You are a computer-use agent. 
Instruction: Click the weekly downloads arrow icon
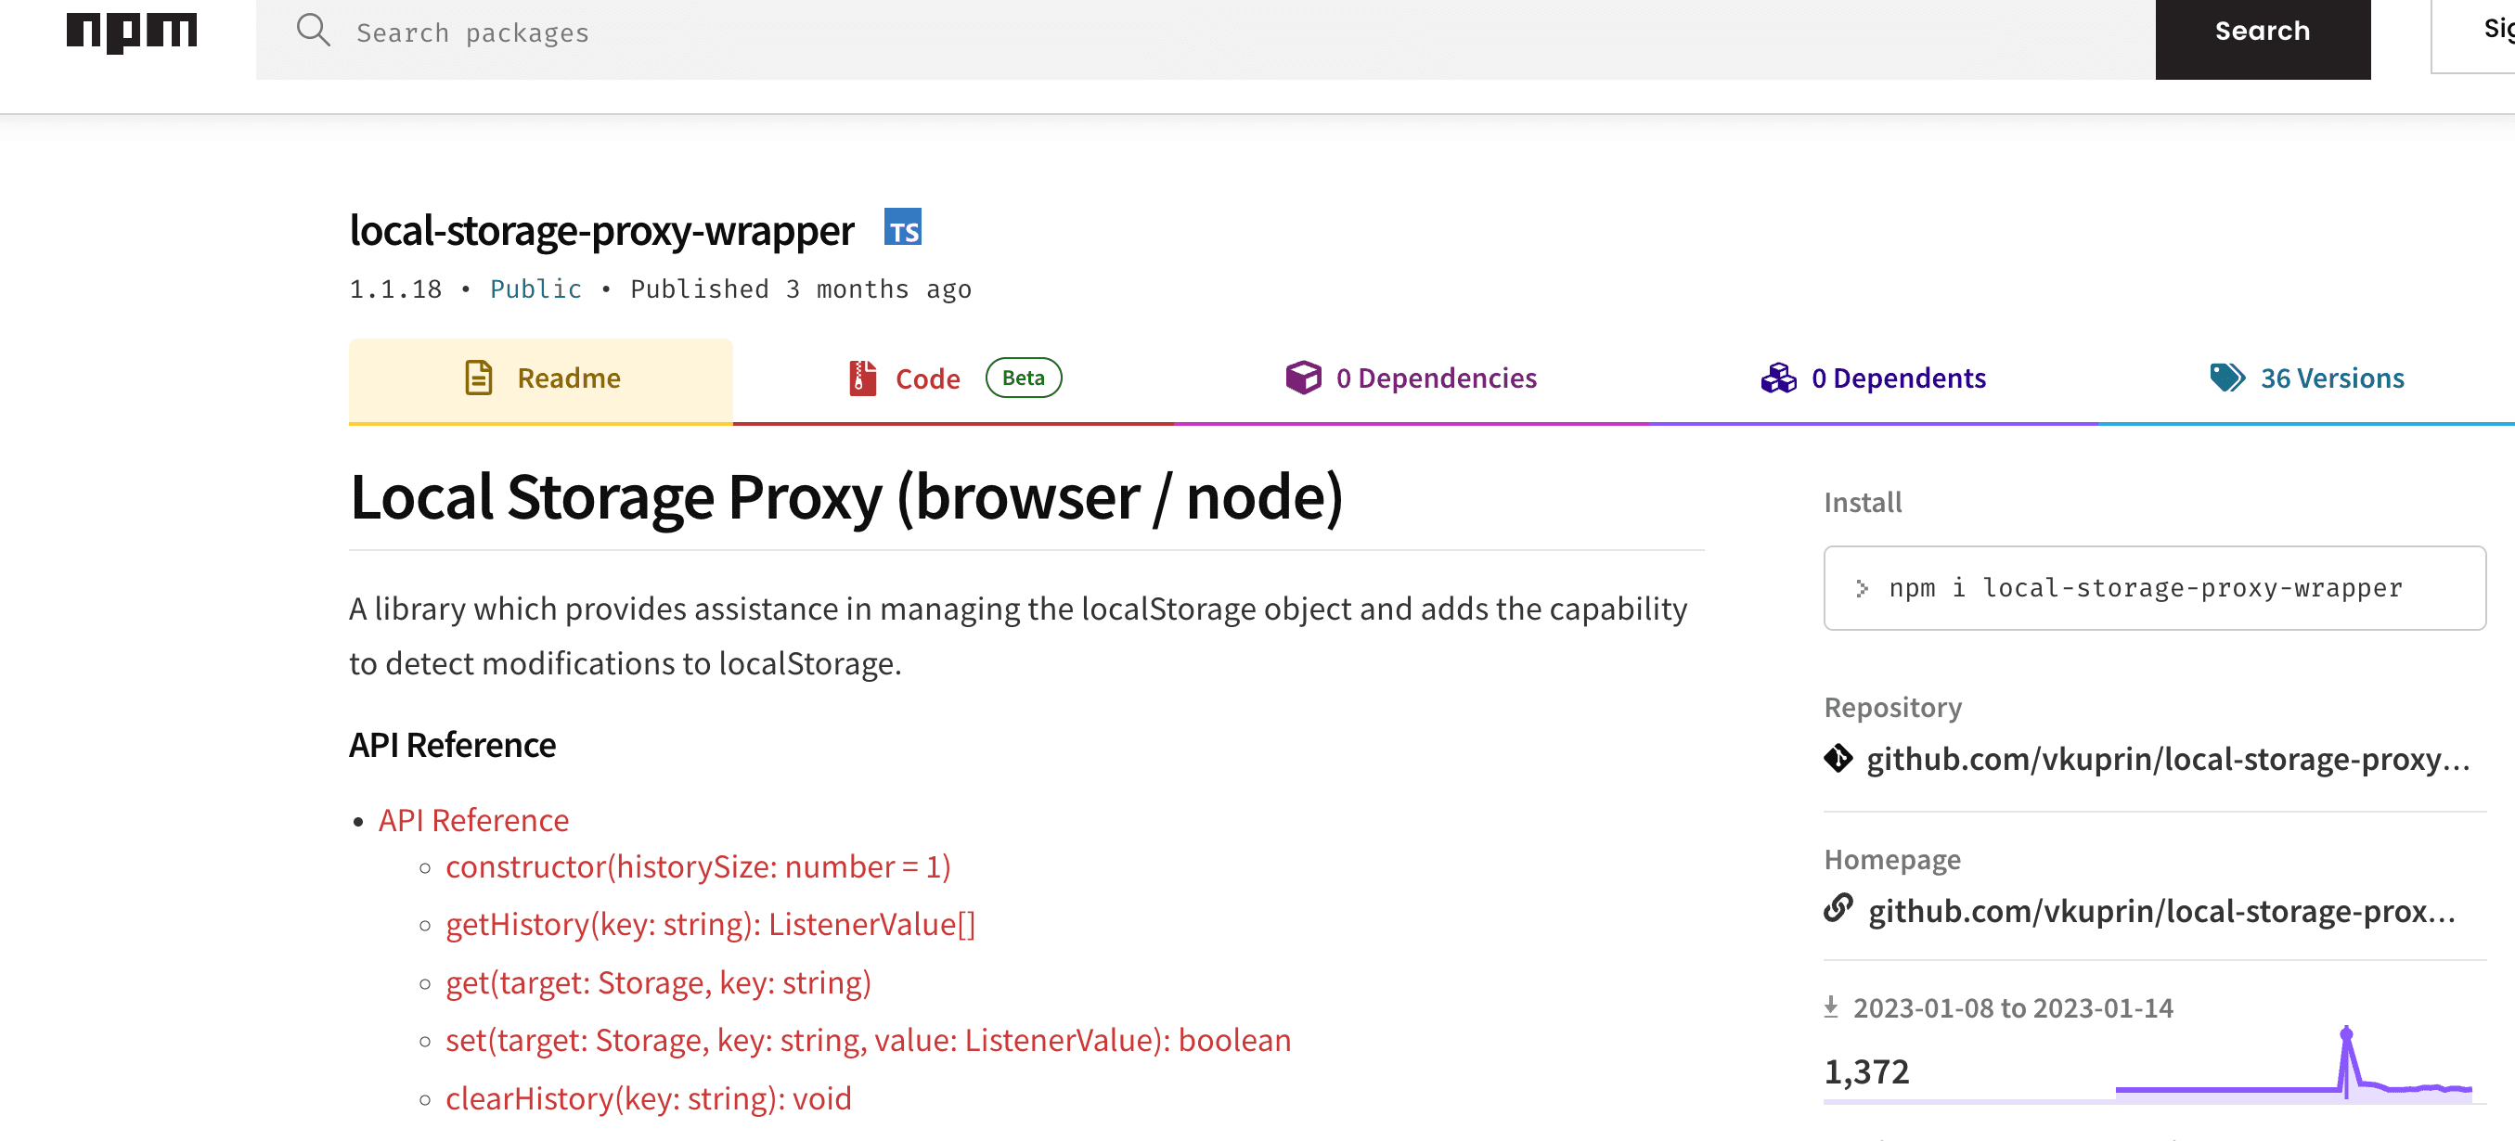point(1831,1006)
